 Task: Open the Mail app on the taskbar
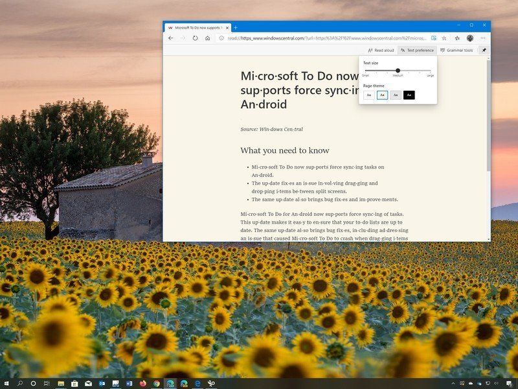point(88,384)
